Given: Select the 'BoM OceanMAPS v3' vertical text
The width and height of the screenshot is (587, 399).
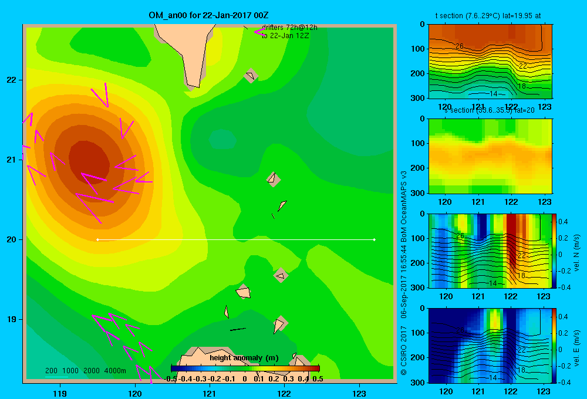Looking at the screenshot, I should tap(404, 206).
